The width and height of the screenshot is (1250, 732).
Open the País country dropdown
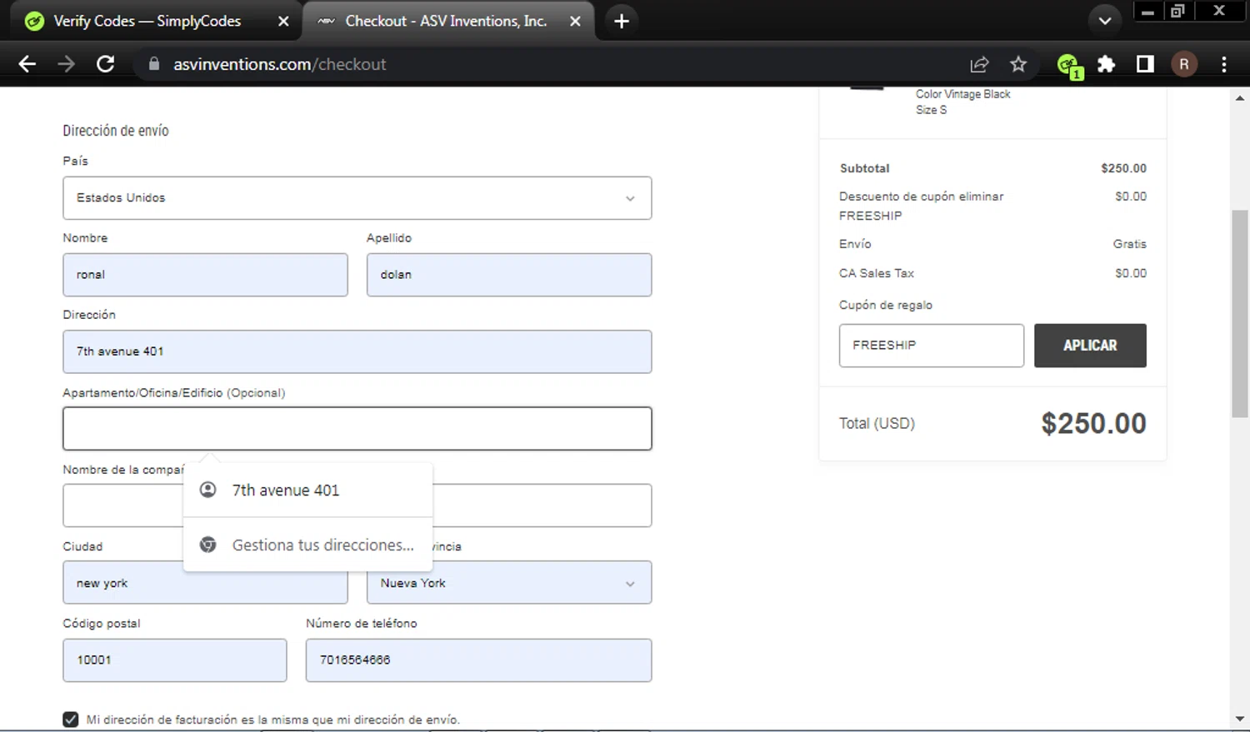click(x=357, y=198)
